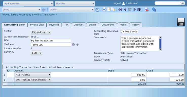Open the Section dropdown Clic and Loc

click(41, 32)
